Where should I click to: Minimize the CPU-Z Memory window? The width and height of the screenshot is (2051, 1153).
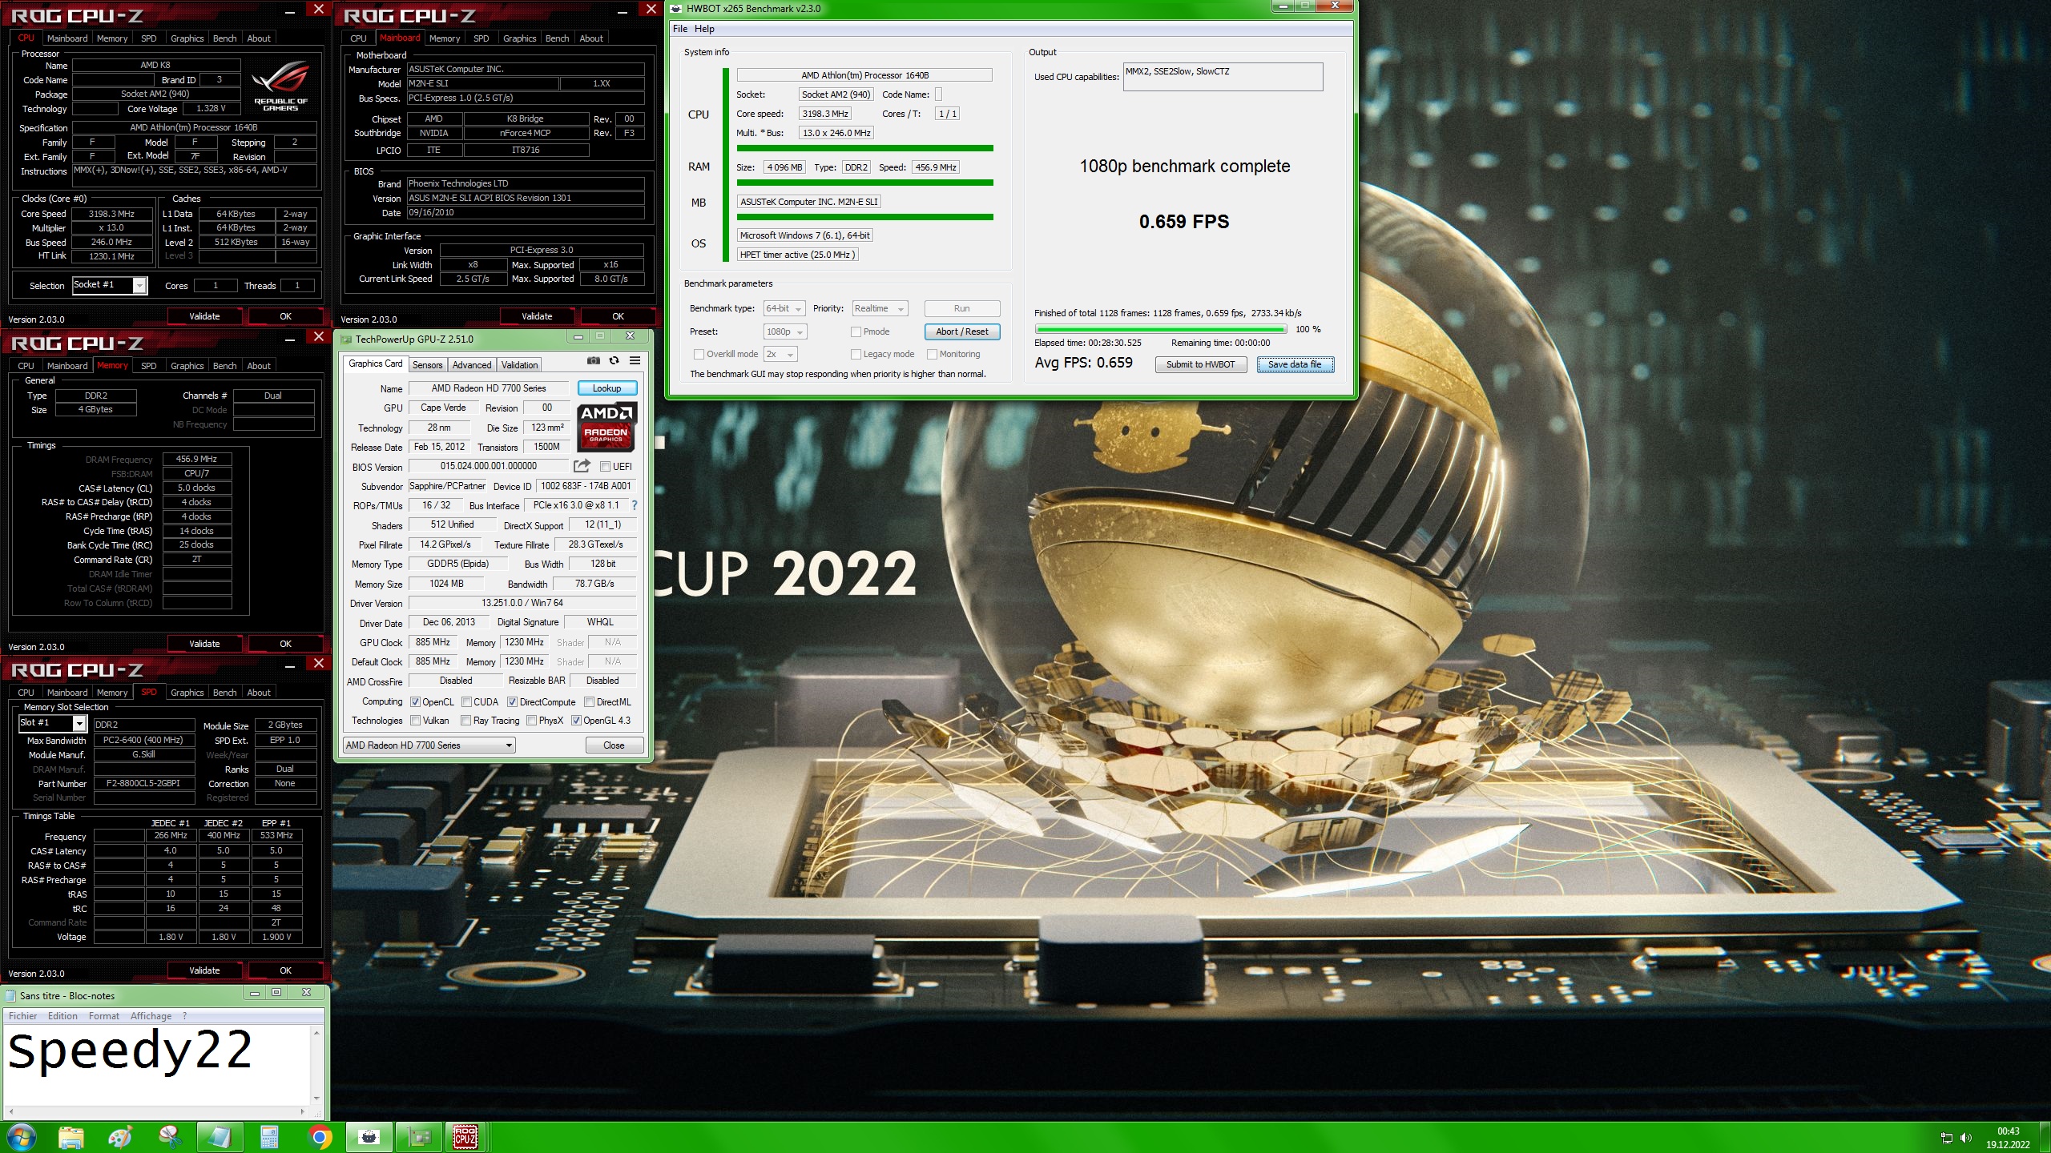tap(292, 338)
